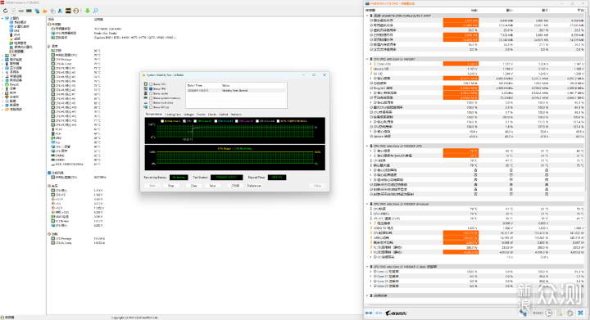Enable the Stress GPU(s) checkbox
The image size is (590, 320).
[151, 107]
